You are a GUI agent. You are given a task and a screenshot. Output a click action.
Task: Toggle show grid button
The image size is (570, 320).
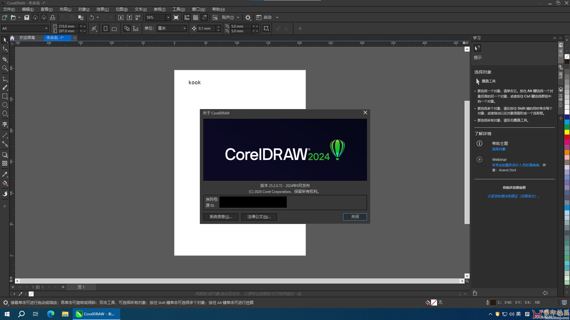click(196, 17)
